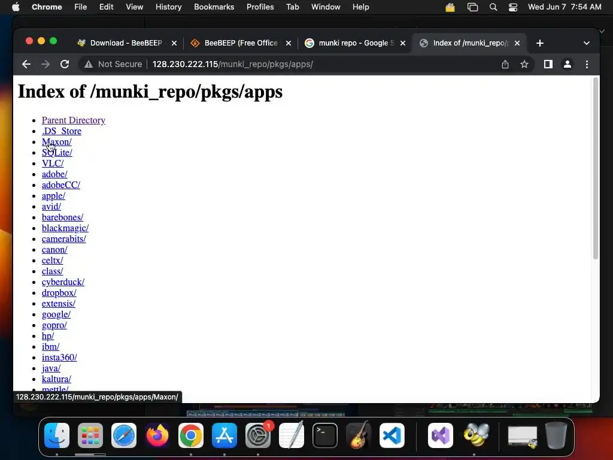Open a new tab with the plus button
This screenshot has height=460, width=613.
click(x=540, y=43)
